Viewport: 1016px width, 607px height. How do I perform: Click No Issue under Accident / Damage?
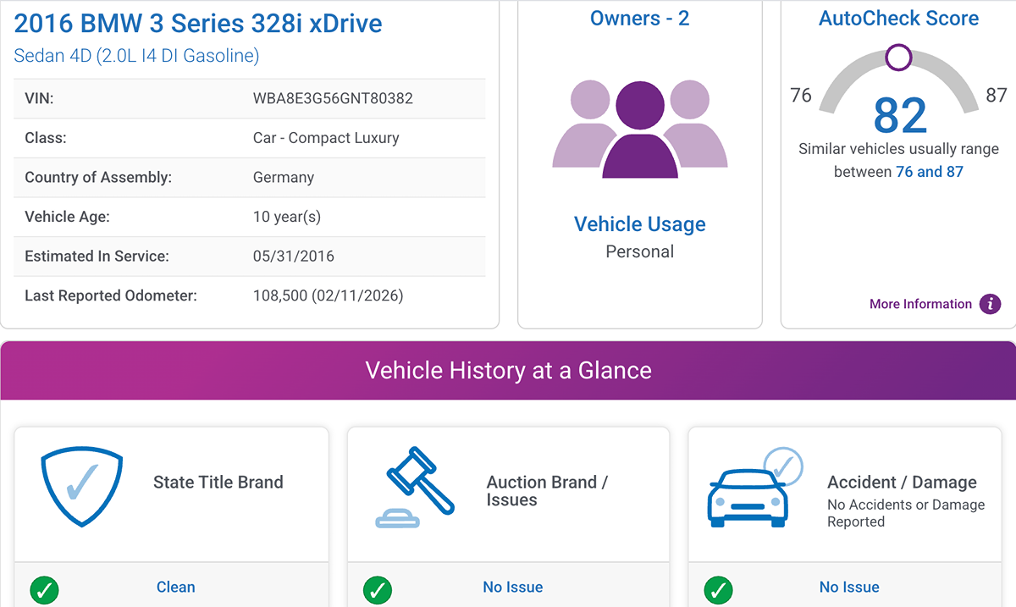[849, 587]
